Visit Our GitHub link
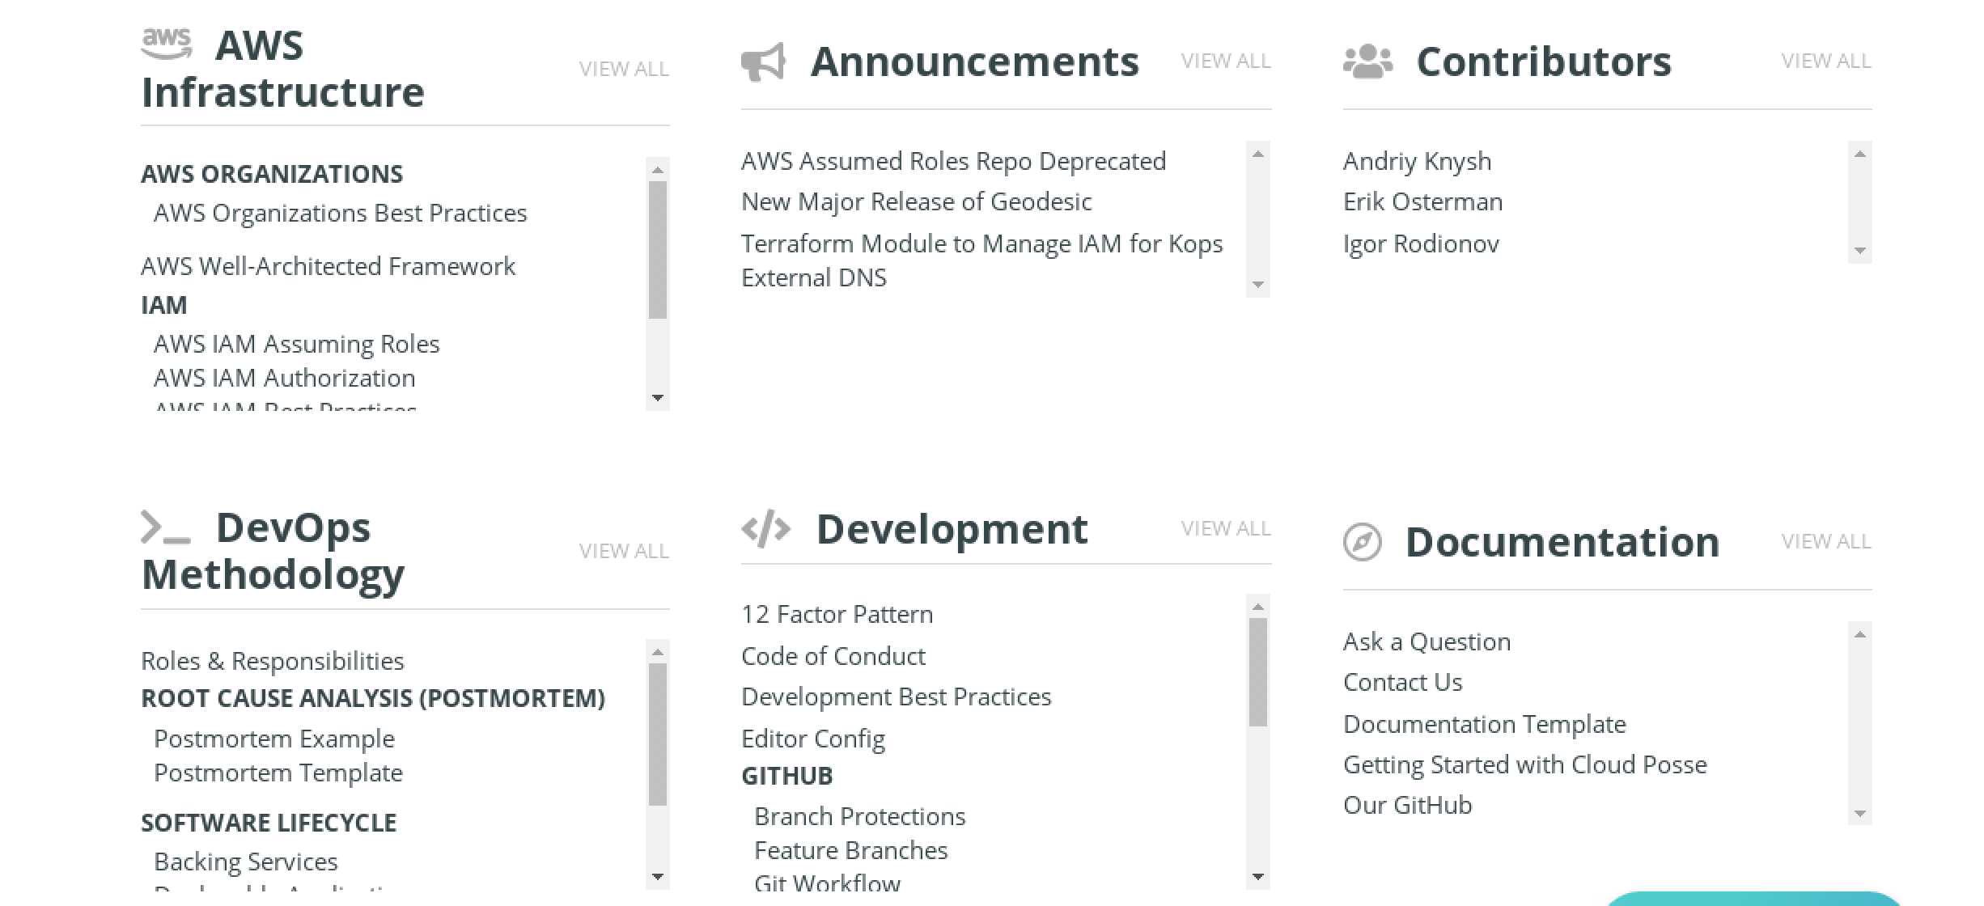Image resolution: width=1984 pixels, height=906 pixels. [1408, 804]
